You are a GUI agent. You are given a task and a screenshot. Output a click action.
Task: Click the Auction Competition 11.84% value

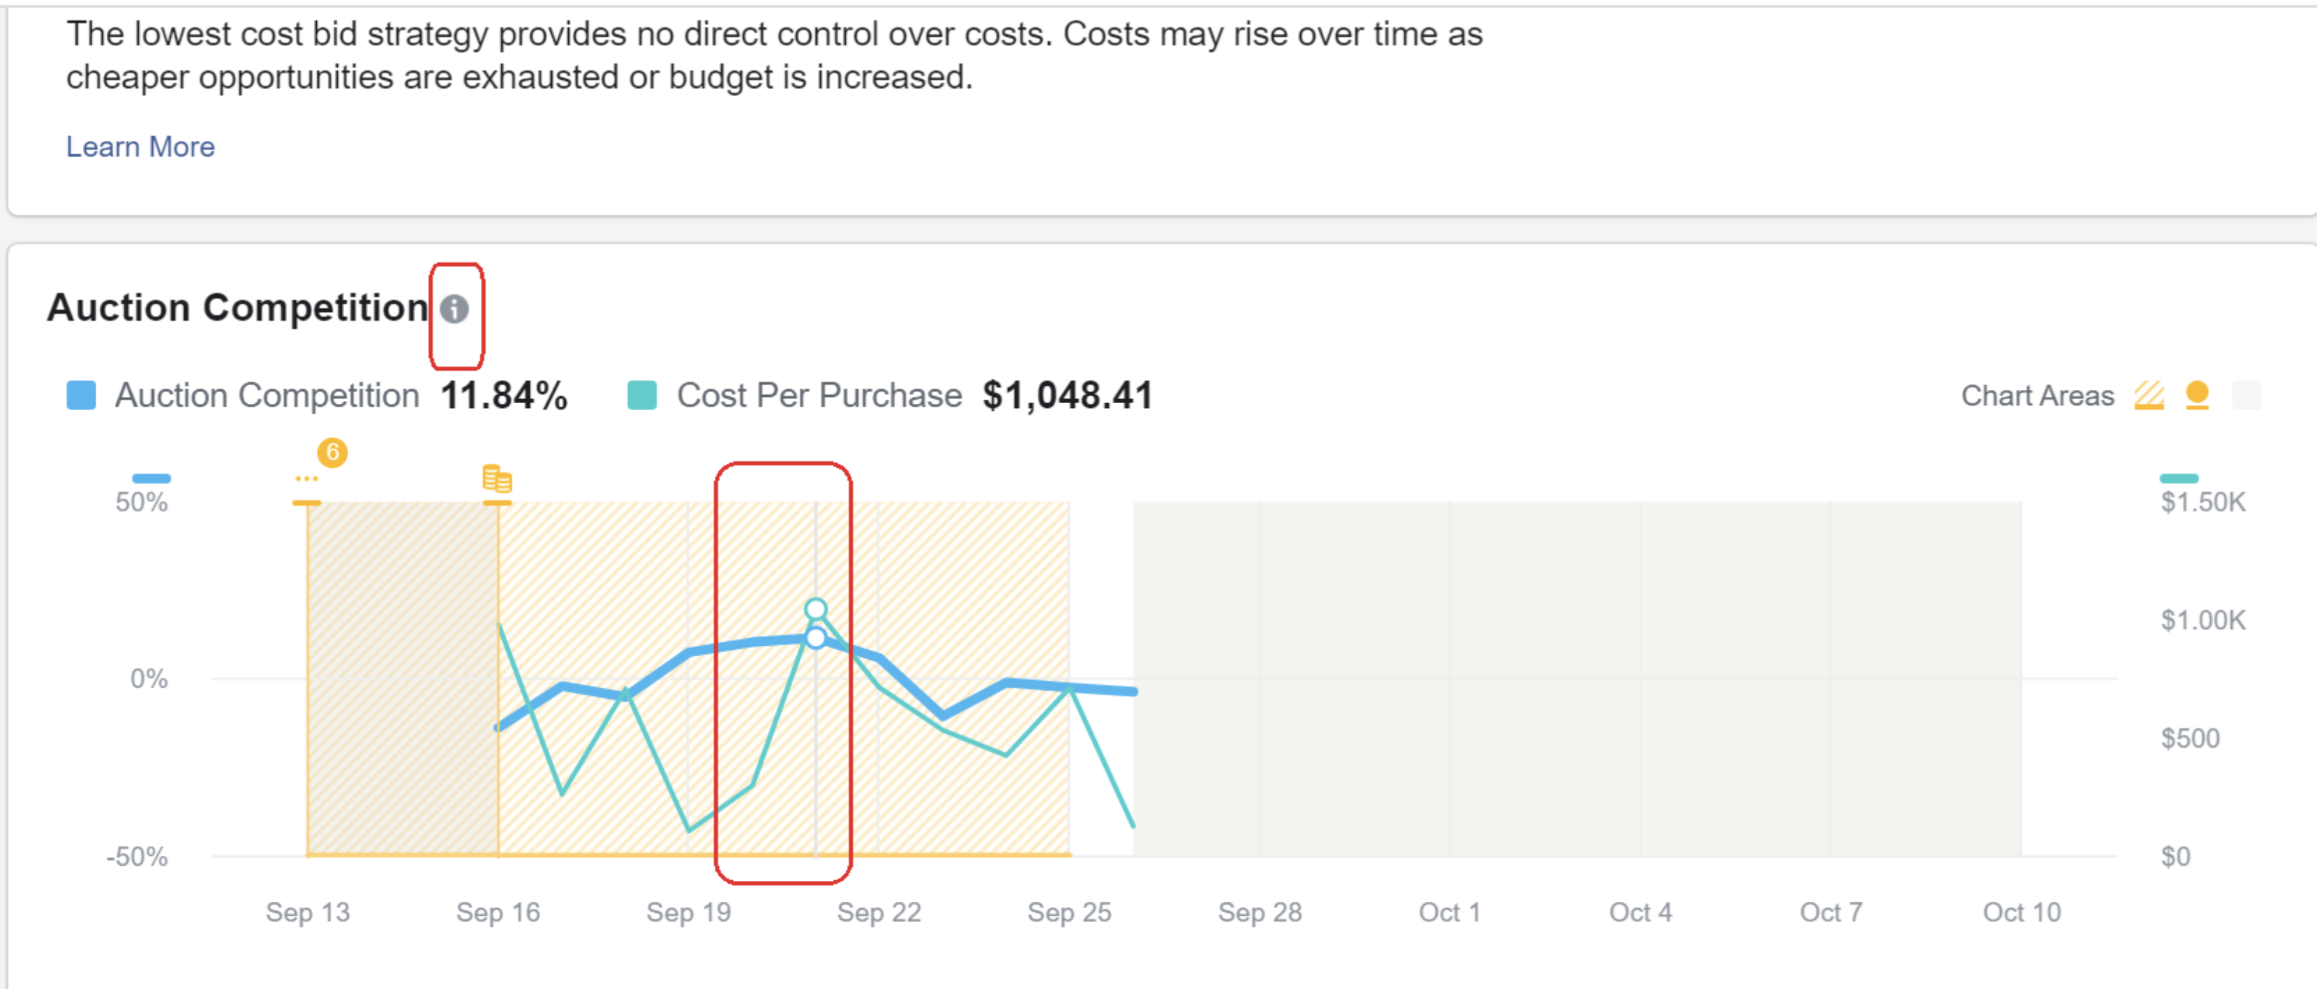pos(504,395)
